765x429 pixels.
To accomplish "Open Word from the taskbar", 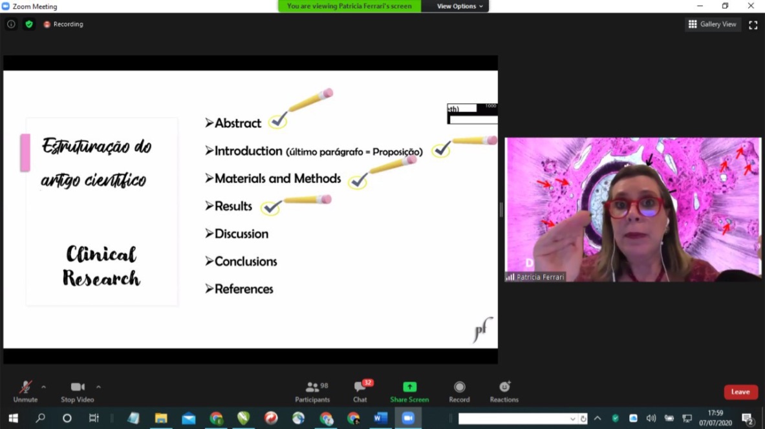I will (x=380, y=419).
